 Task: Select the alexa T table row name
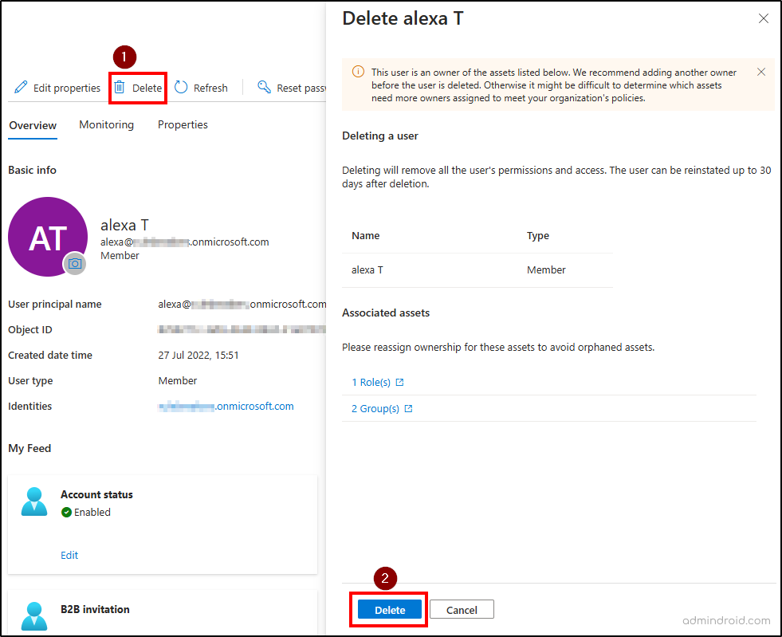point(367,269)
